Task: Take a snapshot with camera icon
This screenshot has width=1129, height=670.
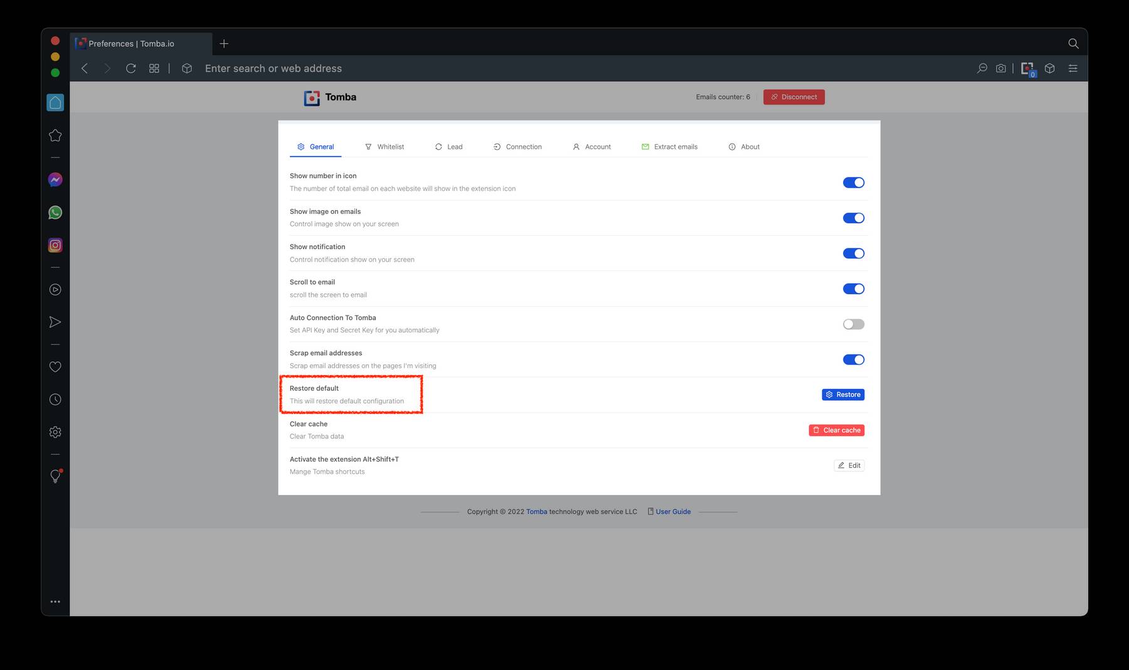Action: point(1001,68)
